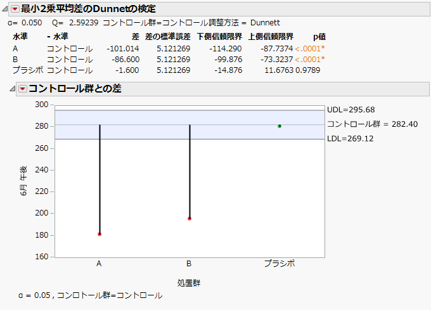The width and height of the screenshot is (431, 310).
Task: Click footnote α = 0.05 , コンロトール群=コントロール
Action: pyautogui.click(x=91, y=295)
